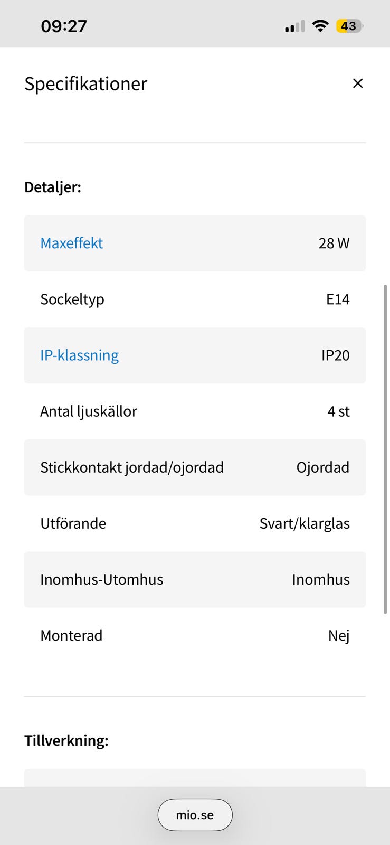Tap the mio.se address pill

(x=195, y=815)
